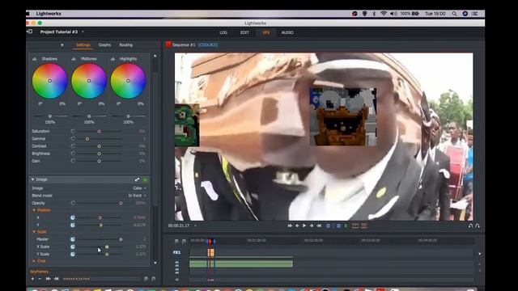Play the sequence
This screenshot has height=291, width=518.
tap(304, 226)
